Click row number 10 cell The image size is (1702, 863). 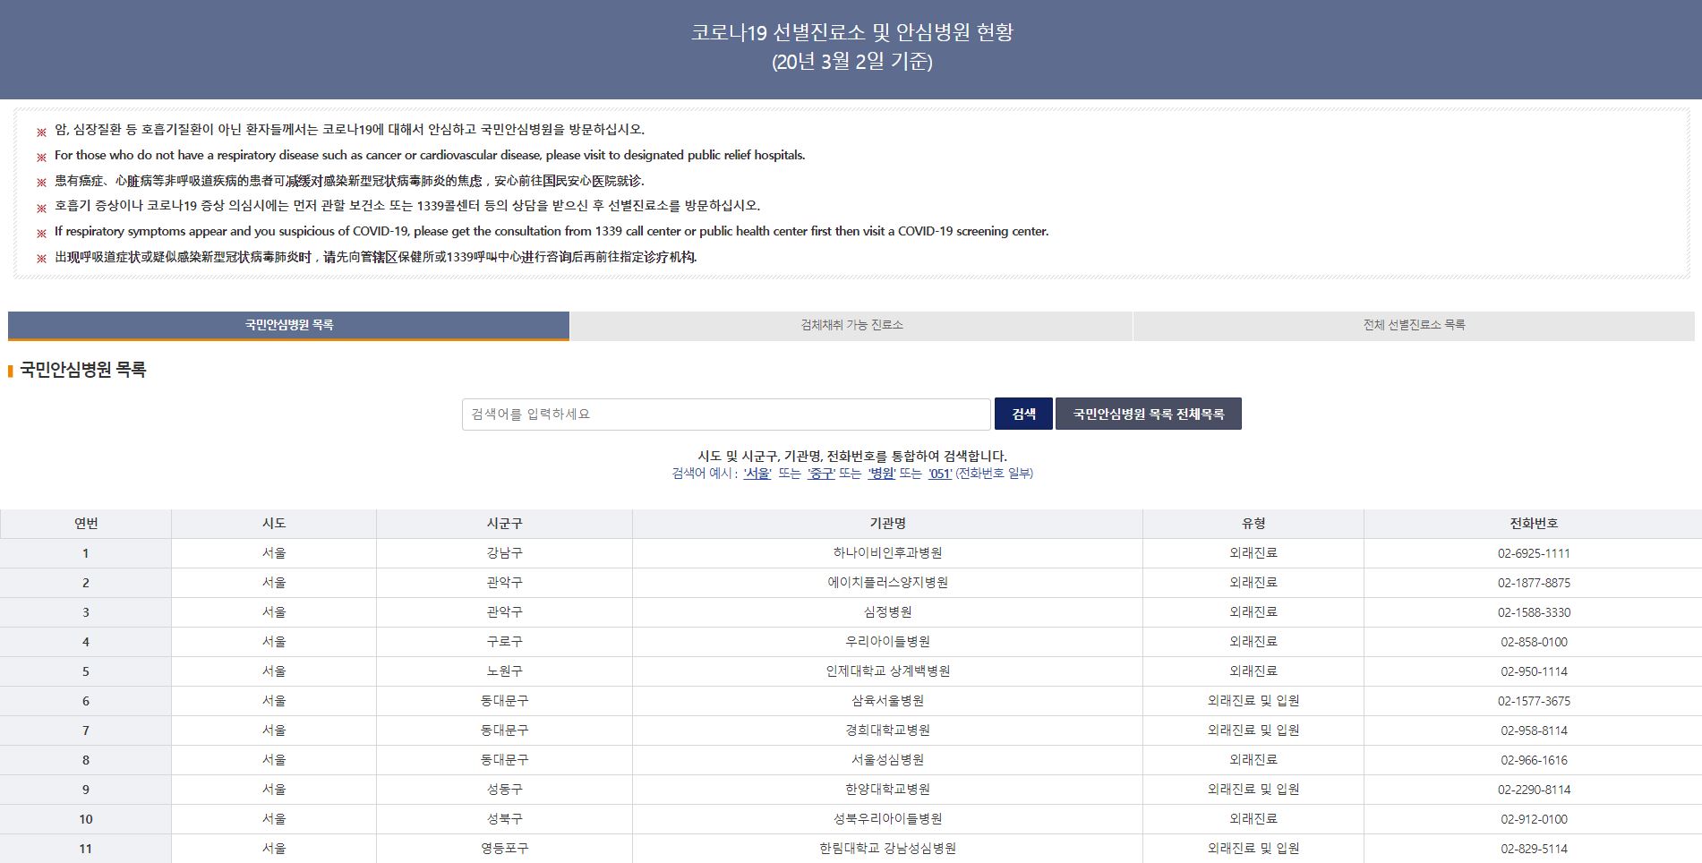pos(86,819)
